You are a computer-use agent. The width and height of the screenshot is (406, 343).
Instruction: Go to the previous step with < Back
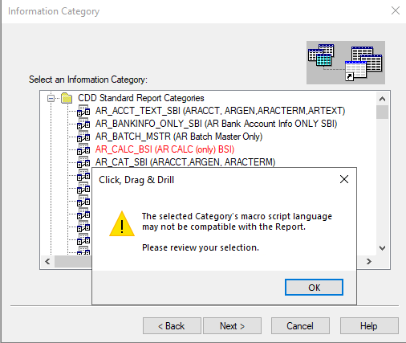click(x=172, y=326)
